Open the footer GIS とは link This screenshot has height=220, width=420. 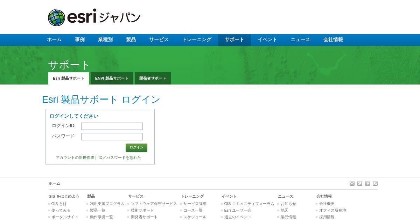tap(59, 204)
